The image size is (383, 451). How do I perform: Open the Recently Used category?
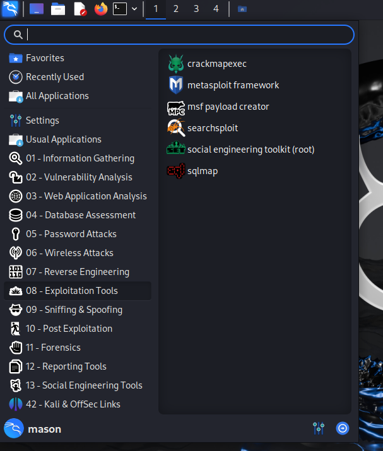click(x=78, y=77)
